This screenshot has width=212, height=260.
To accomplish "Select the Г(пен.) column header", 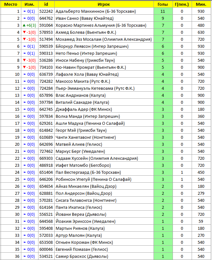I will tap(182, 4).
